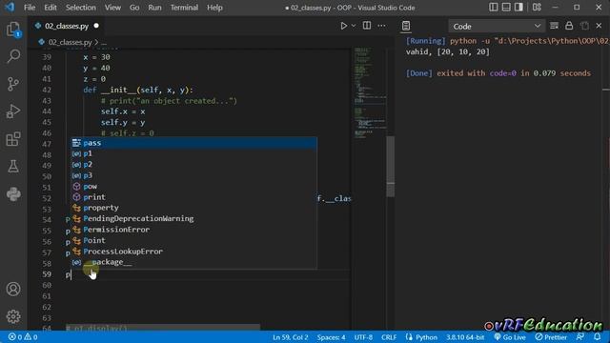Split the editor to the right
The height and width of the screenshot is (343, 610).
point(366,26)
